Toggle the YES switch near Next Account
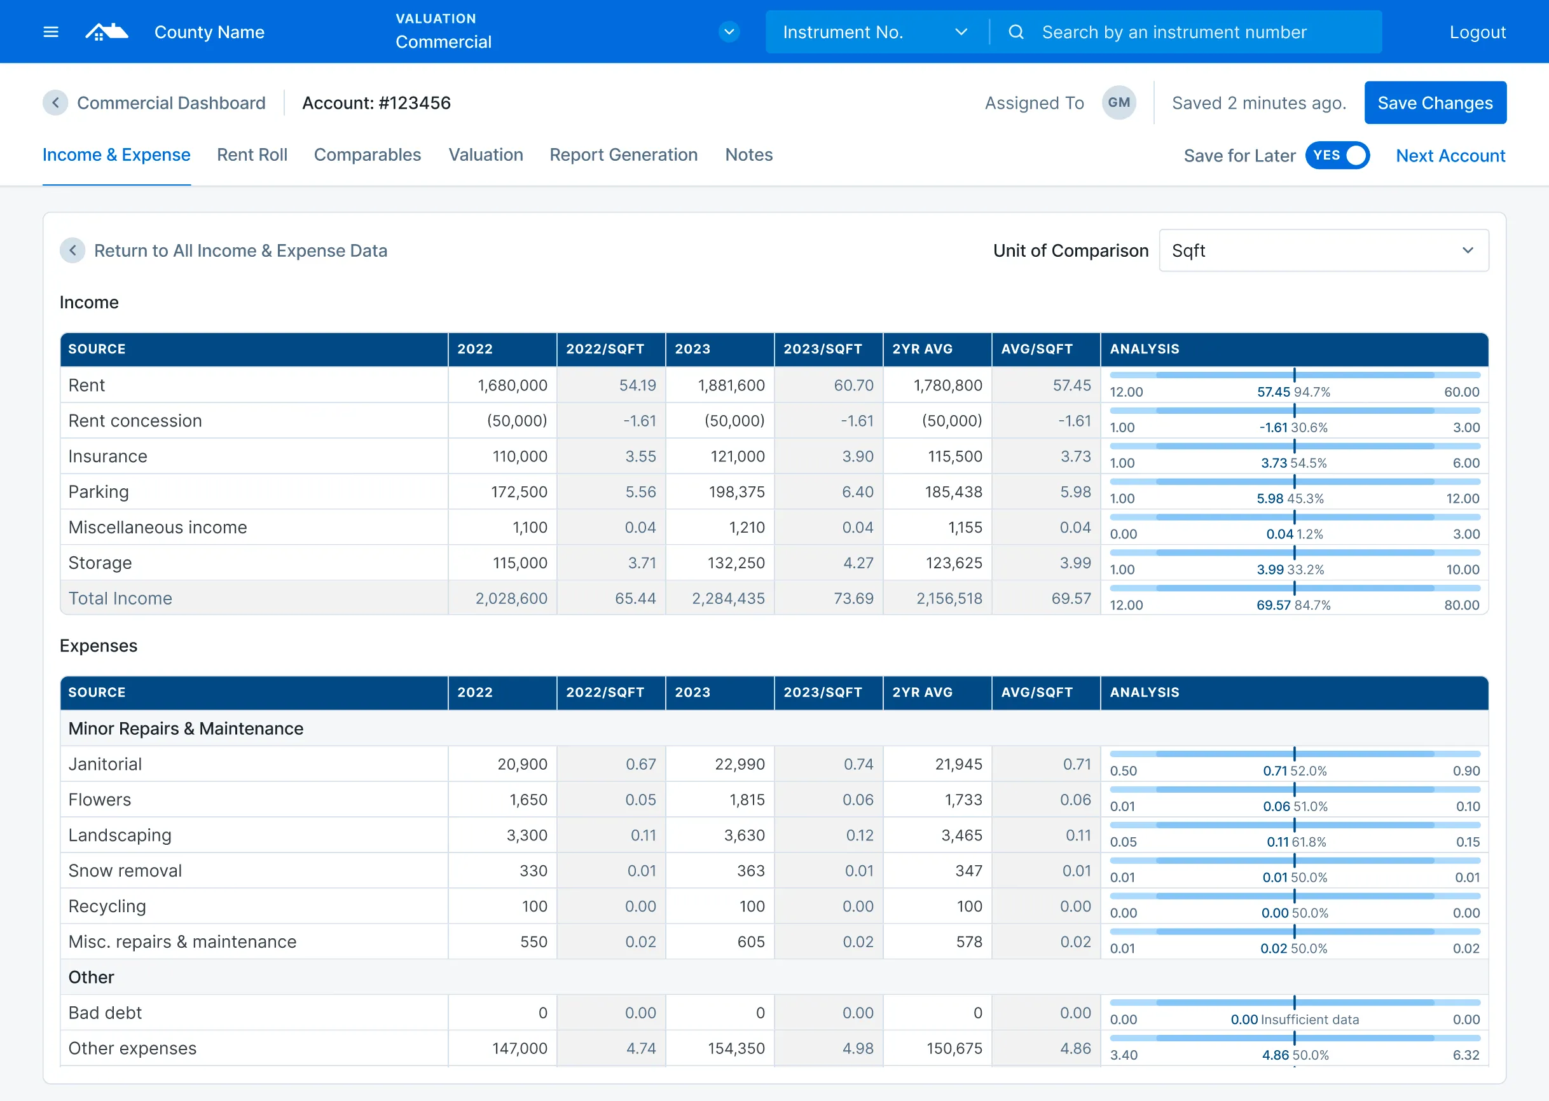This screenshot has height=1101, width=1549. tap(1336, 155)
